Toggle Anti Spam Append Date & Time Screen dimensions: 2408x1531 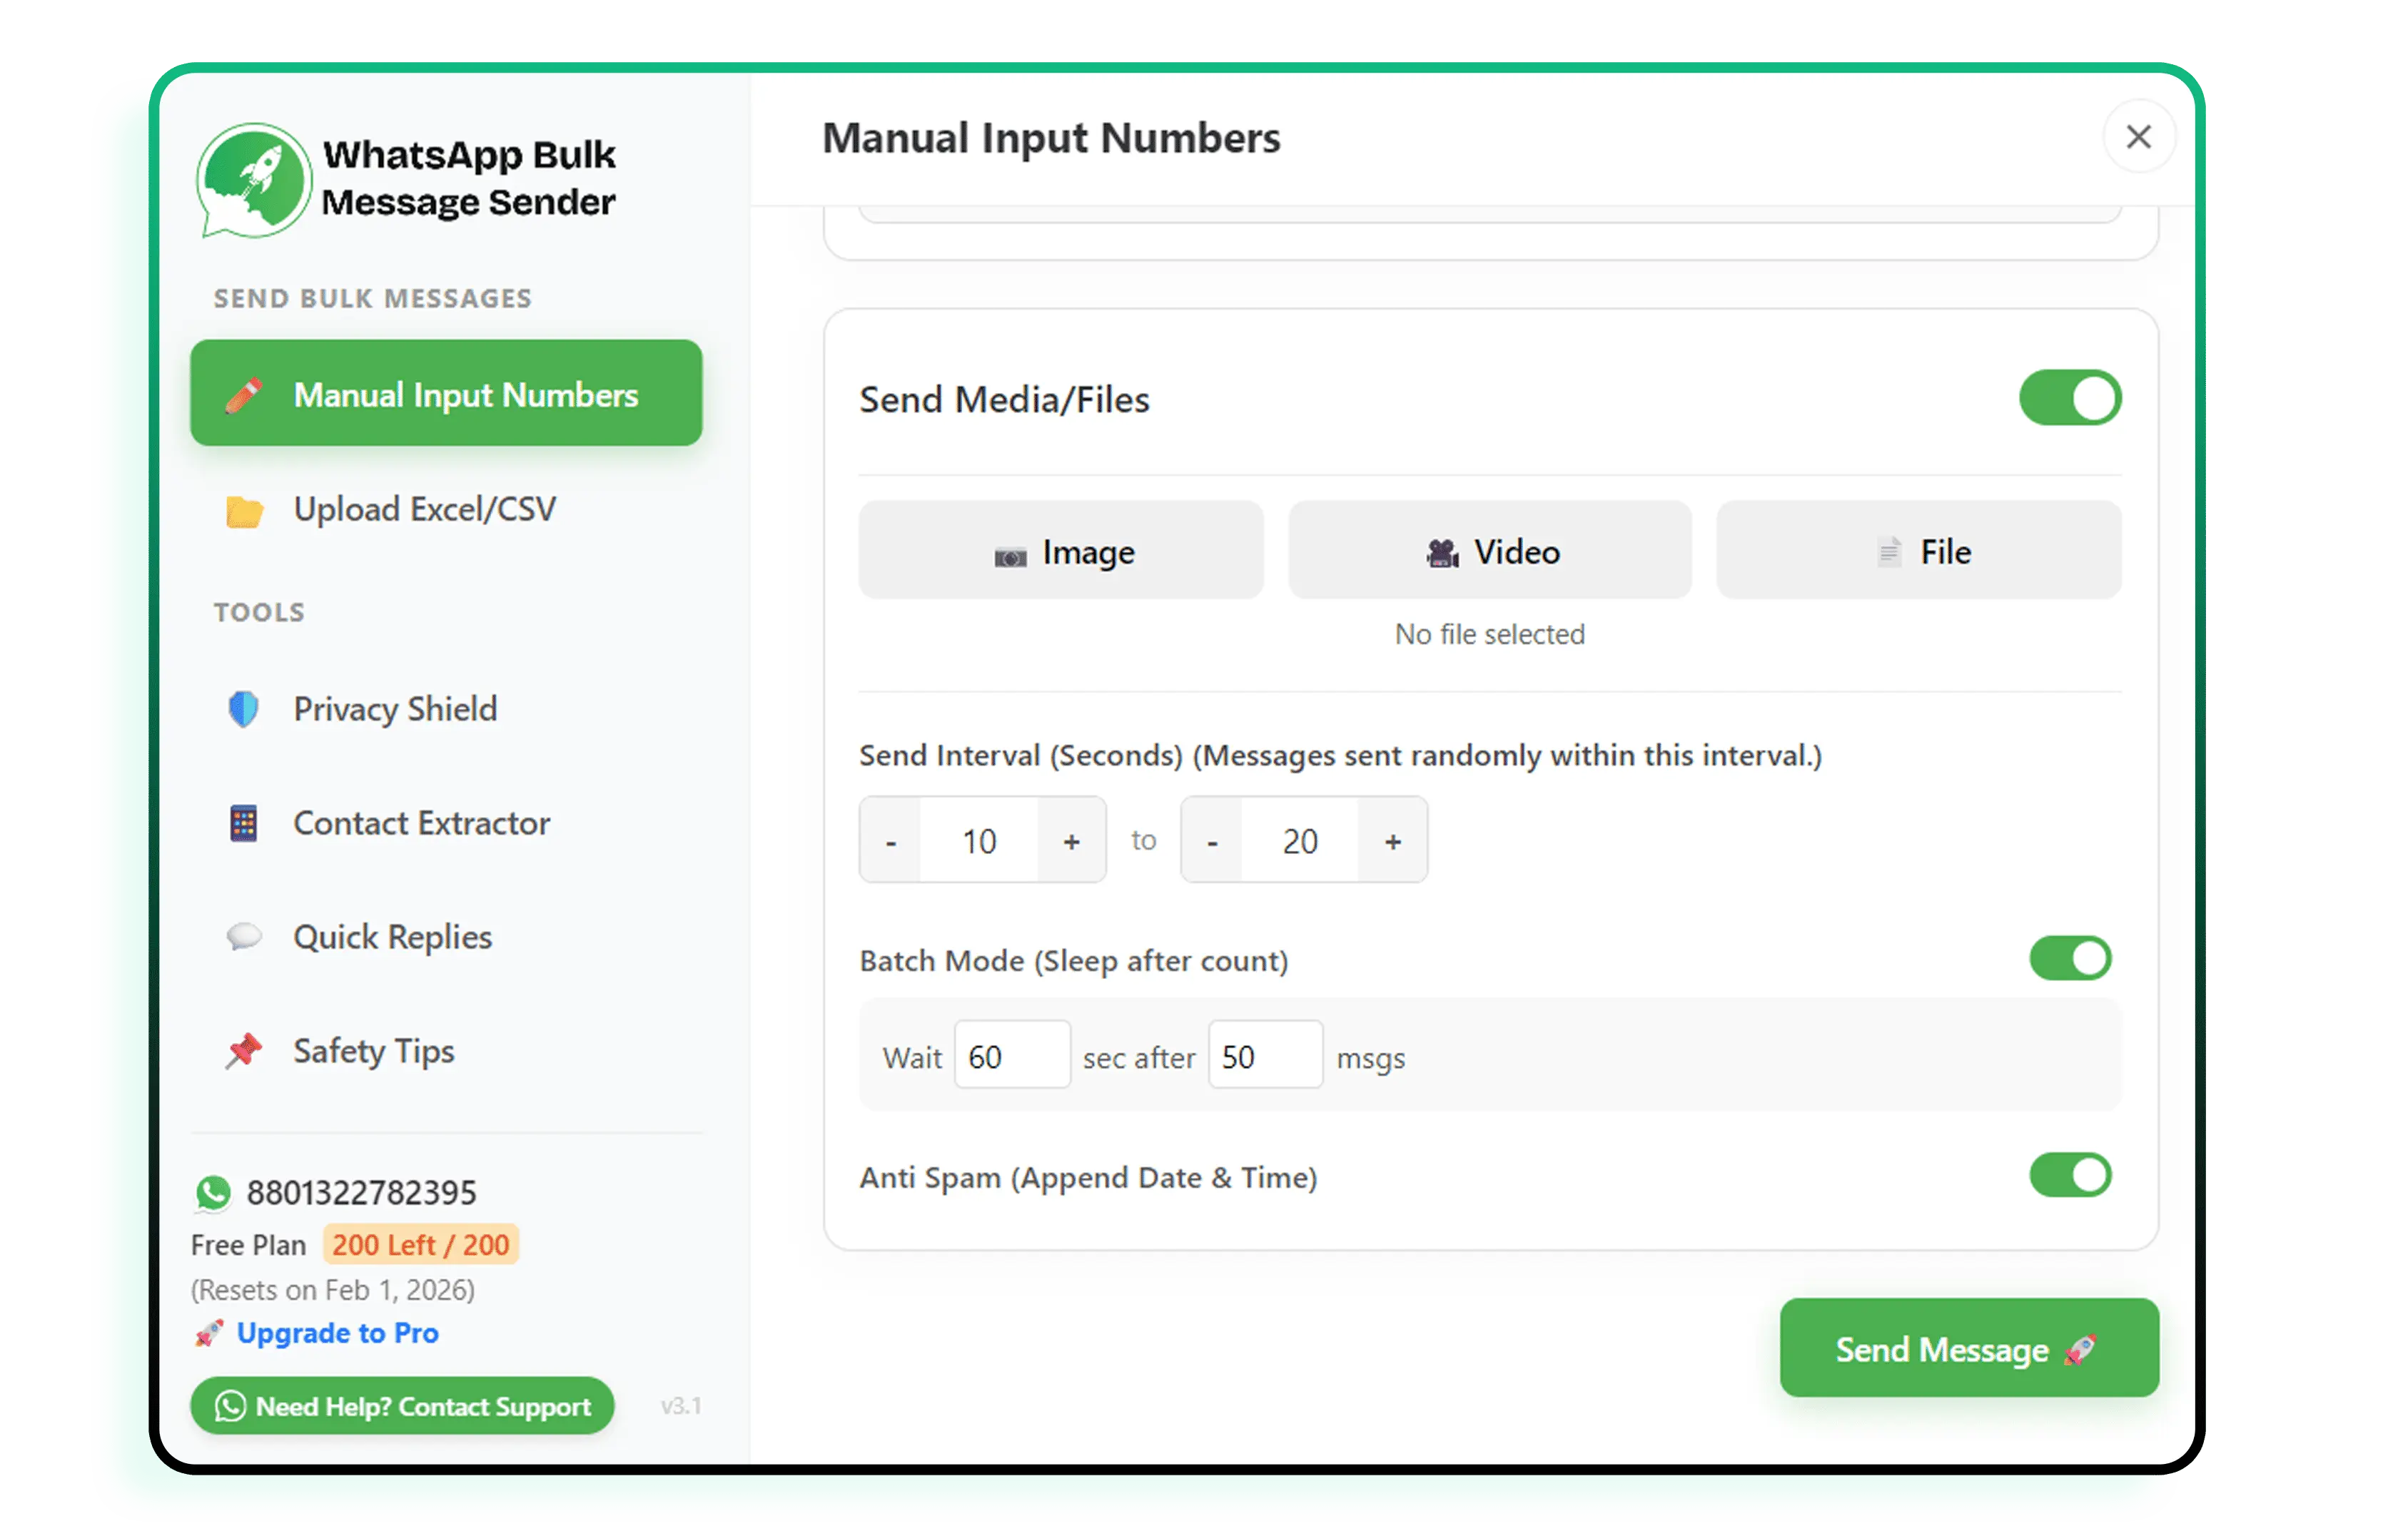coord(2069,1175)
